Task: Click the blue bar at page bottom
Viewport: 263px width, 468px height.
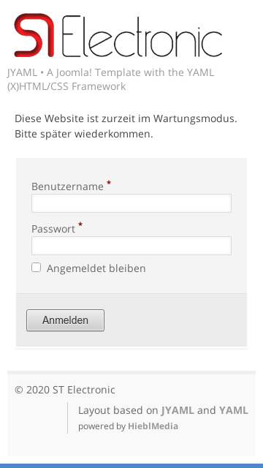Action: click(131, 466)
